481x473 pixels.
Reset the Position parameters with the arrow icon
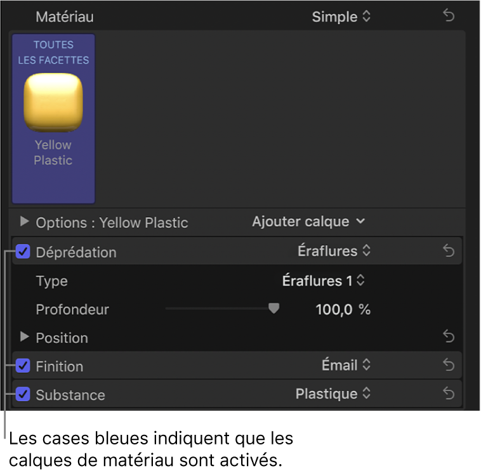449,336
